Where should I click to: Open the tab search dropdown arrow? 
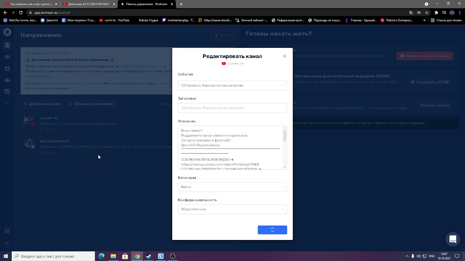[x=426, y=4]
